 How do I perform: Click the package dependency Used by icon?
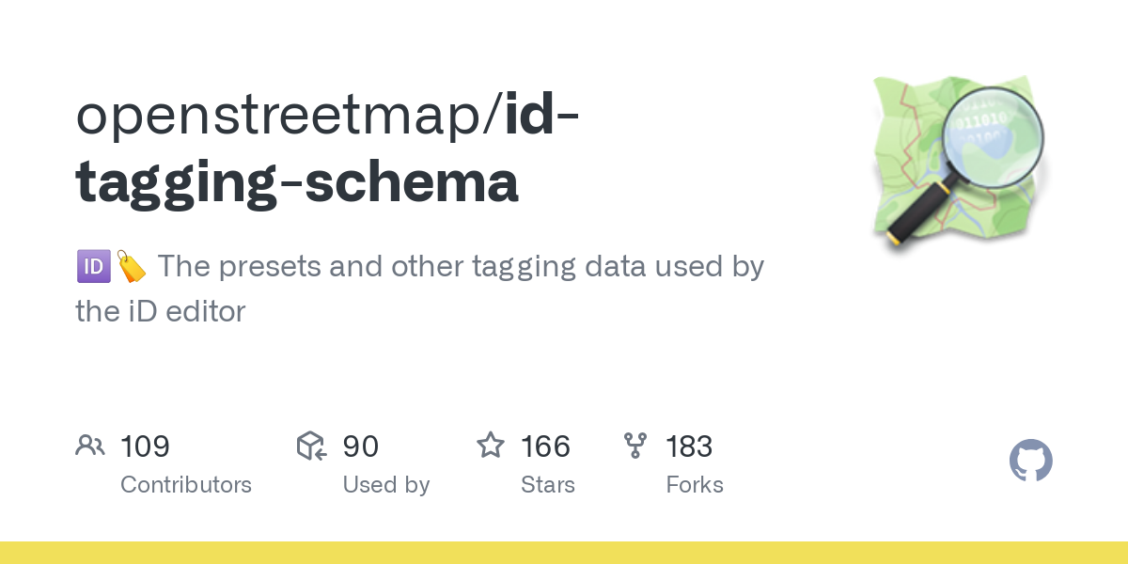click(x=311, y=446)
